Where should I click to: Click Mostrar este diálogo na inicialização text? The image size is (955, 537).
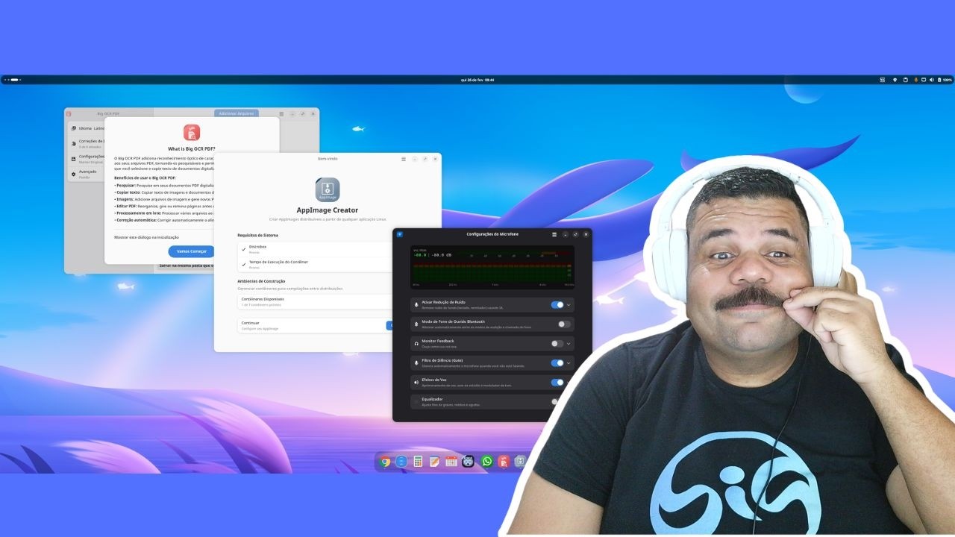[146, 236]
